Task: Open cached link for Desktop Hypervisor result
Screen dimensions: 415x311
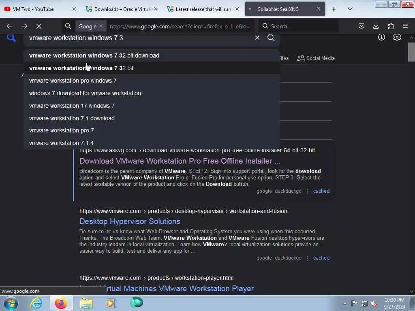Action: click(x=321, y=258)
